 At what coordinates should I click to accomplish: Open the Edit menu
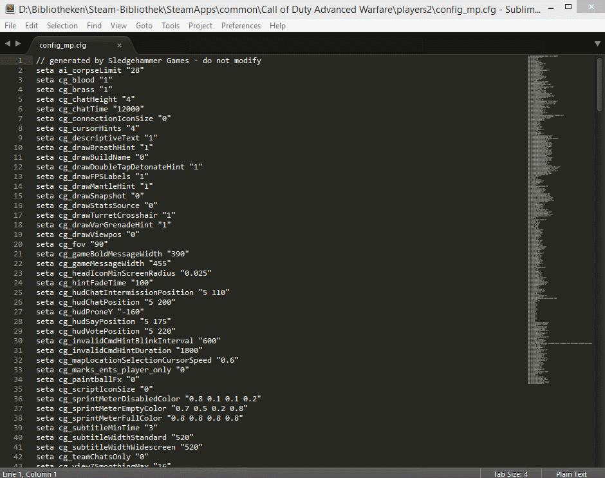pyautogui.click(x=32, y=26)
